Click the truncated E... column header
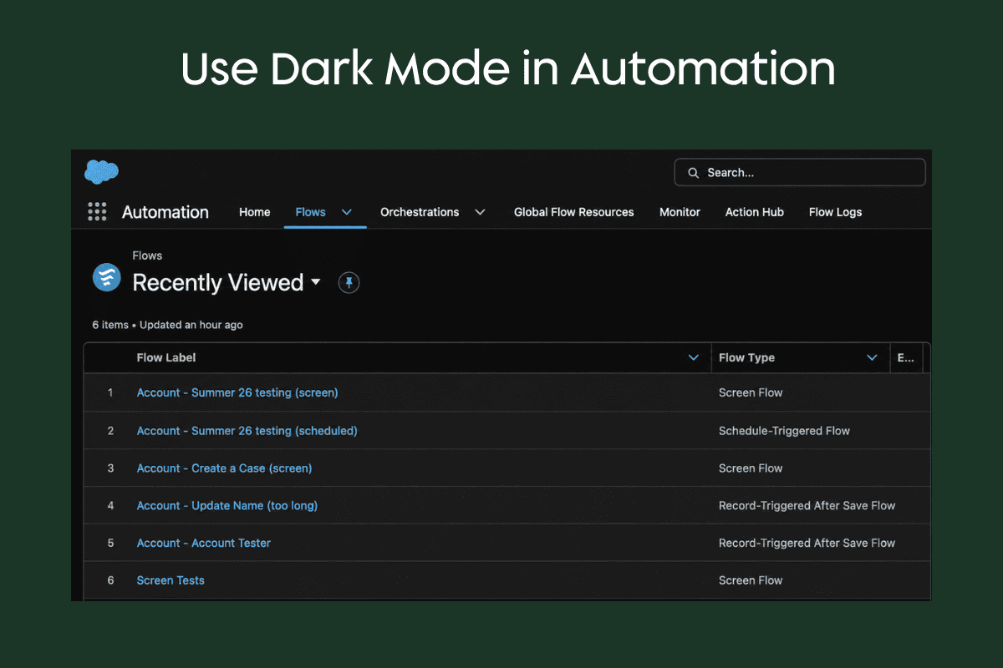Viewport: 1003px width, 668px height. [905, 357]
